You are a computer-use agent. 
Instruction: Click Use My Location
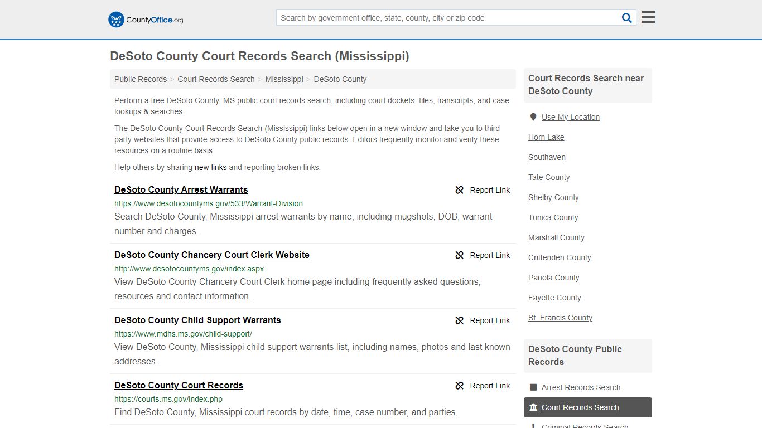click(571, 117)
